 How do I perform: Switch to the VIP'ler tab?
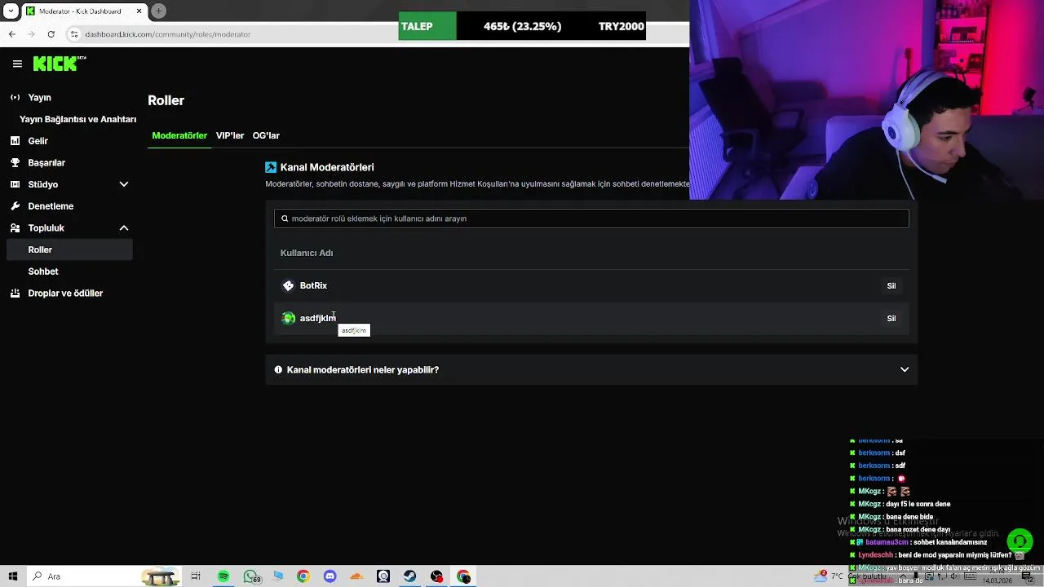(230, 135)
